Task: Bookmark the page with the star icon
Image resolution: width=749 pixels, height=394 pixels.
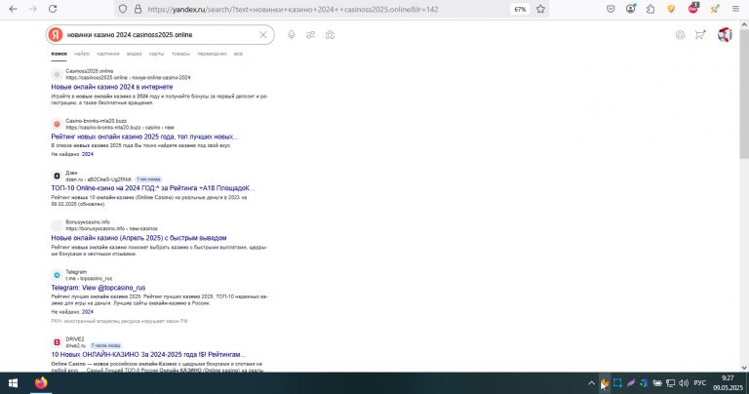Action: click(x=540, y=9)
